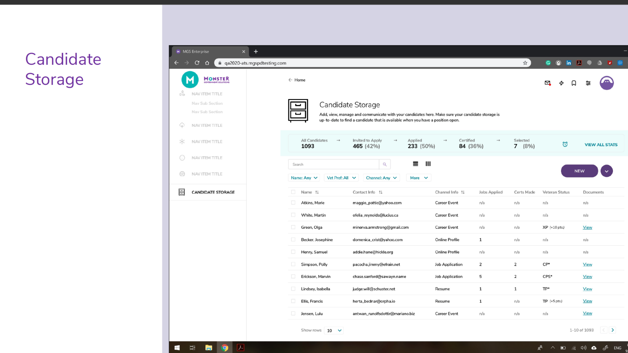
Task: Open the Show rows count dropdown
Action: pyautogui.click(x=334, y=330)
